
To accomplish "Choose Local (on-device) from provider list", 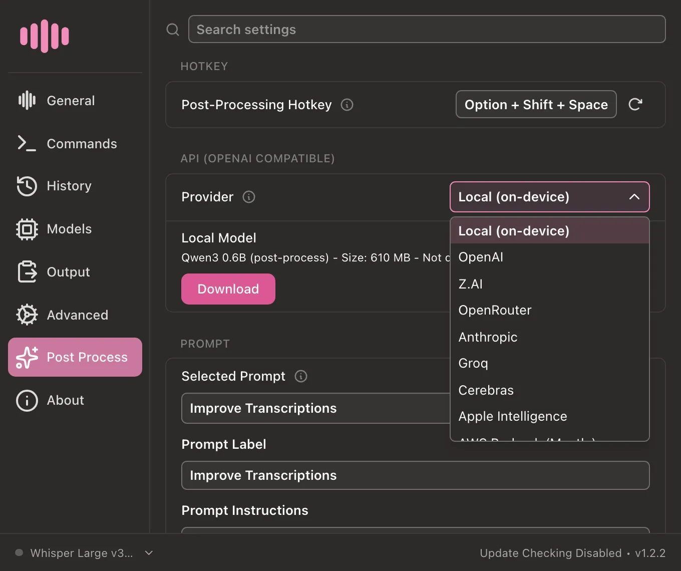I will 550,231.
